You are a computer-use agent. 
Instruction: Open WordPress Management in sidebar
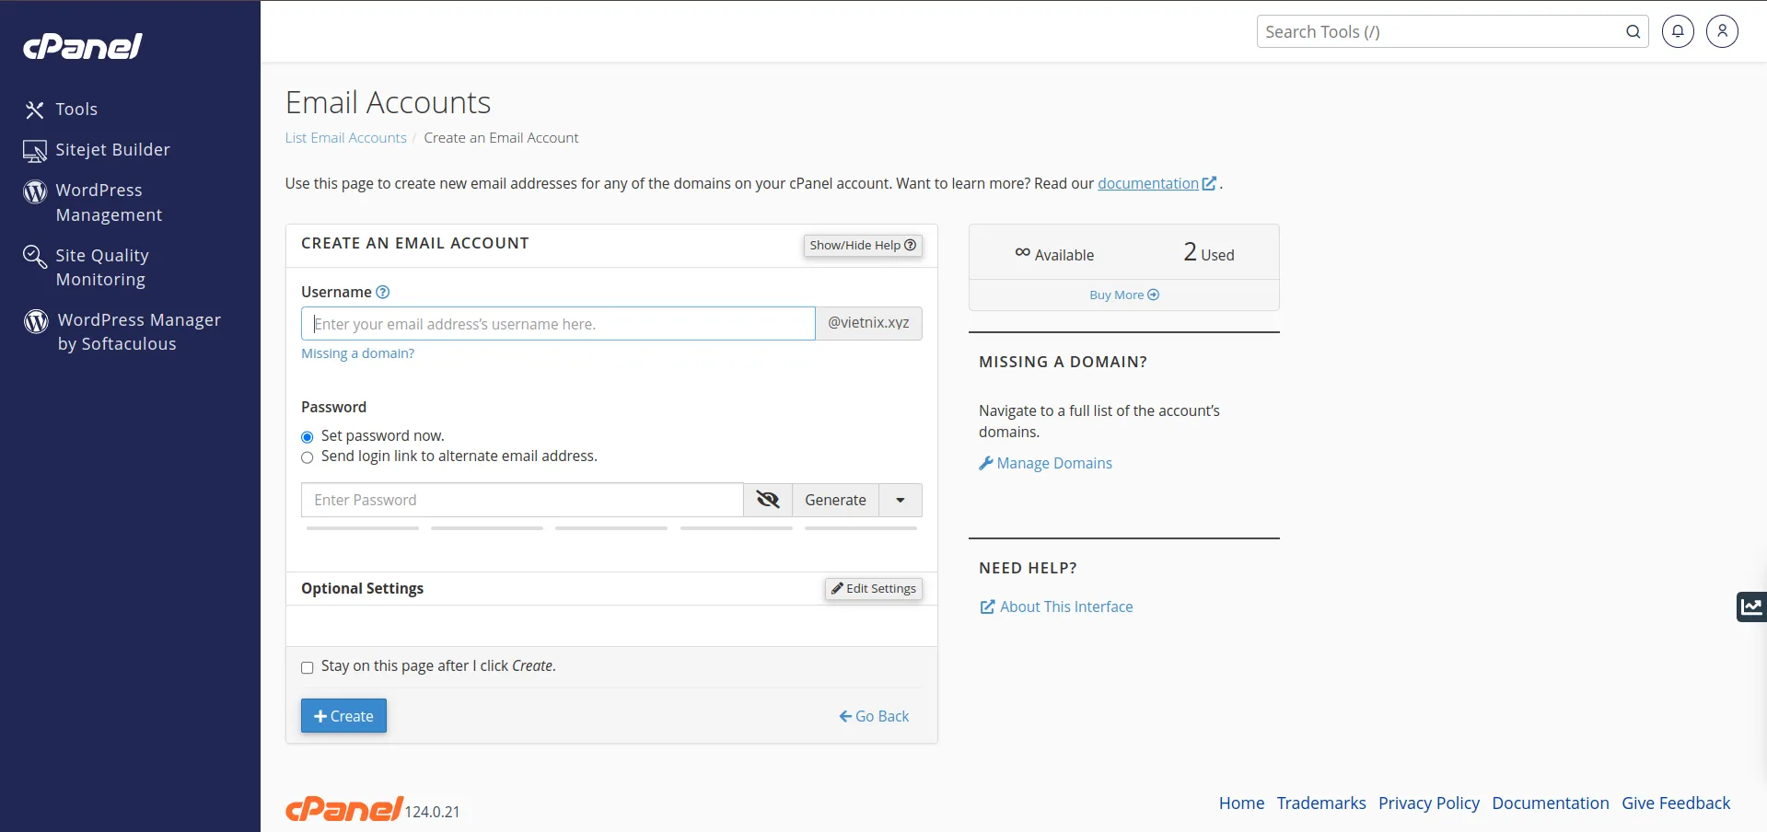click(x=93, y=202)
